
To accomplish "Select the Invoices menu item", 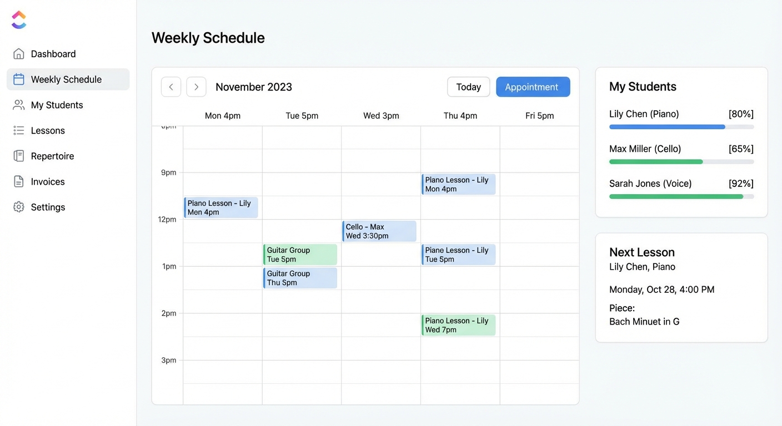I will coord(48,181).
